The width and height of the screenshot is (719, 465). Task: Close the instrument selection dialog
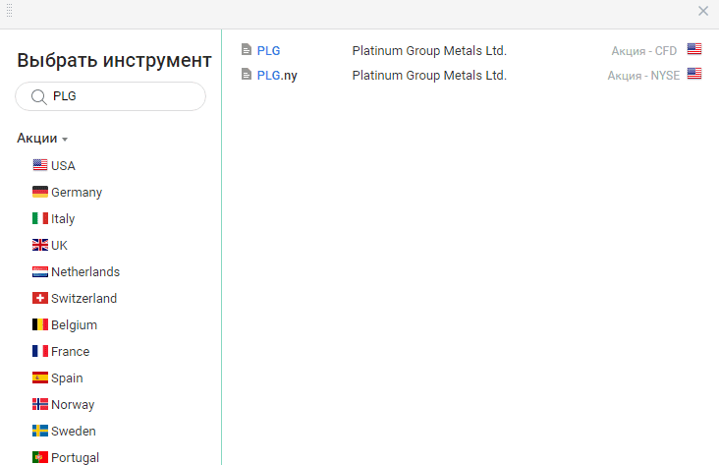[703, 11]
